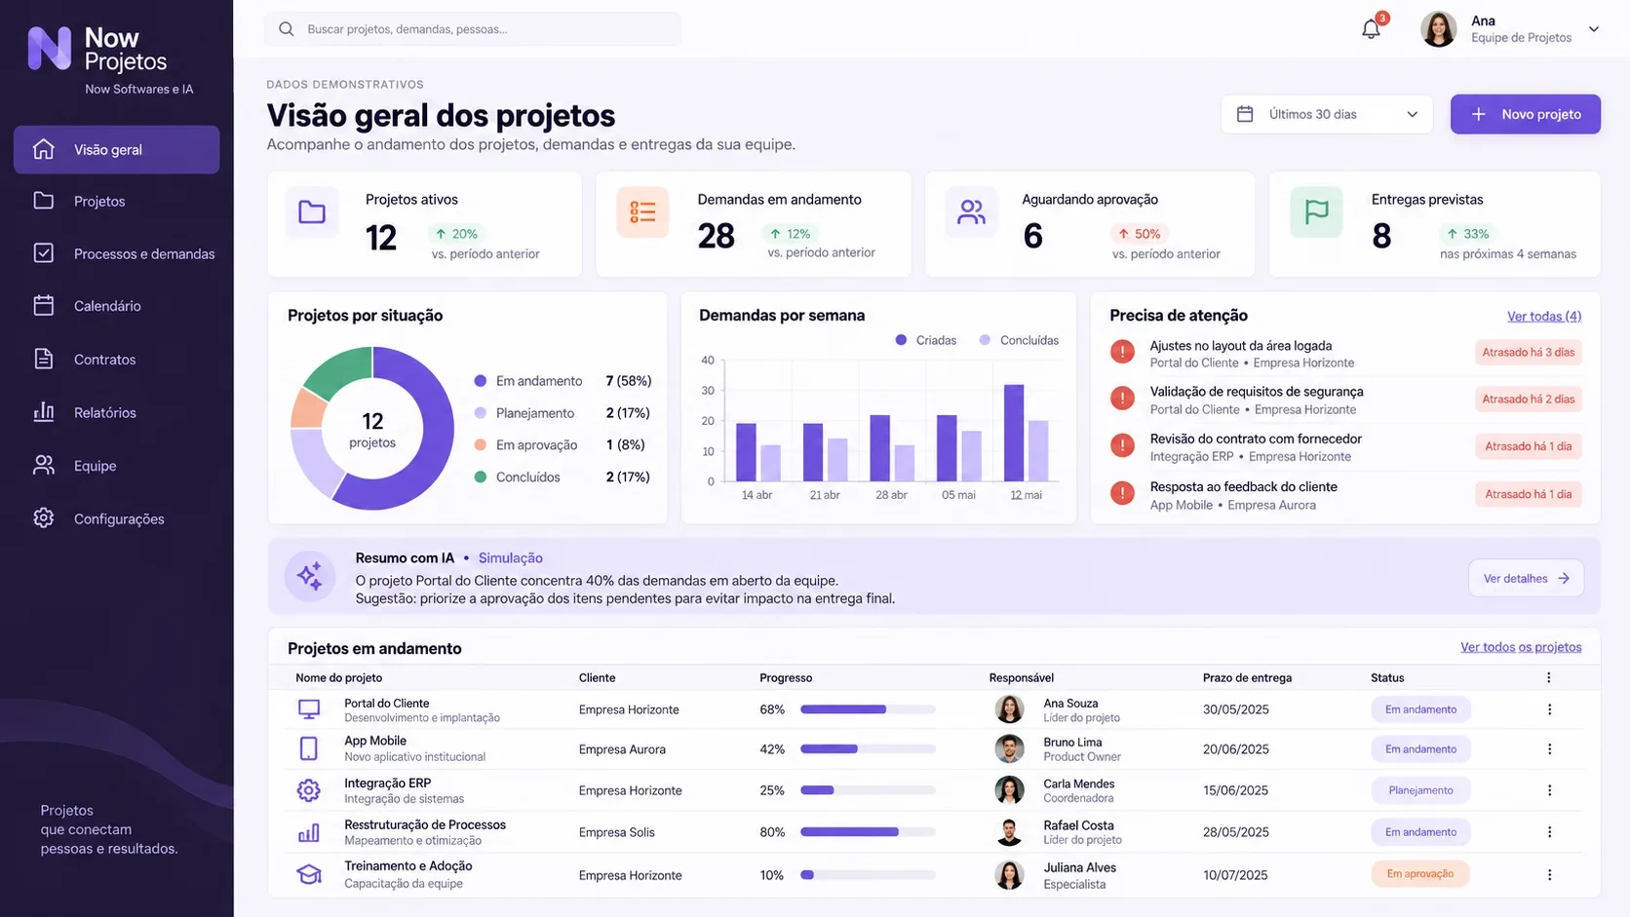This screenshot has height=917, width=1630.
Task: Click the Simulação link in AI summary
Action: click(x=510, y=557)
